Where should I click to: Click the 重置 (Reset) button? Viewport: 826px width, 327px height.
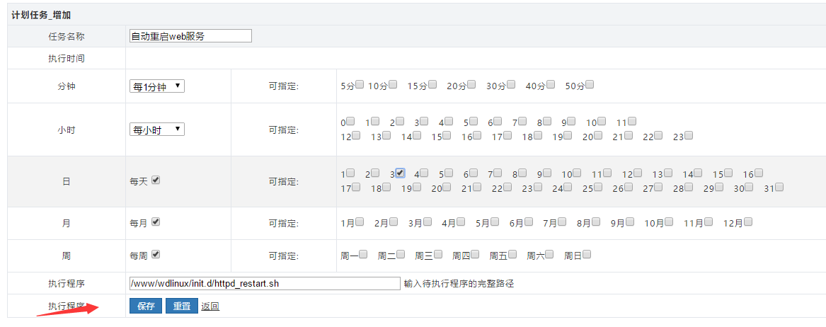[x=182, y=306]
